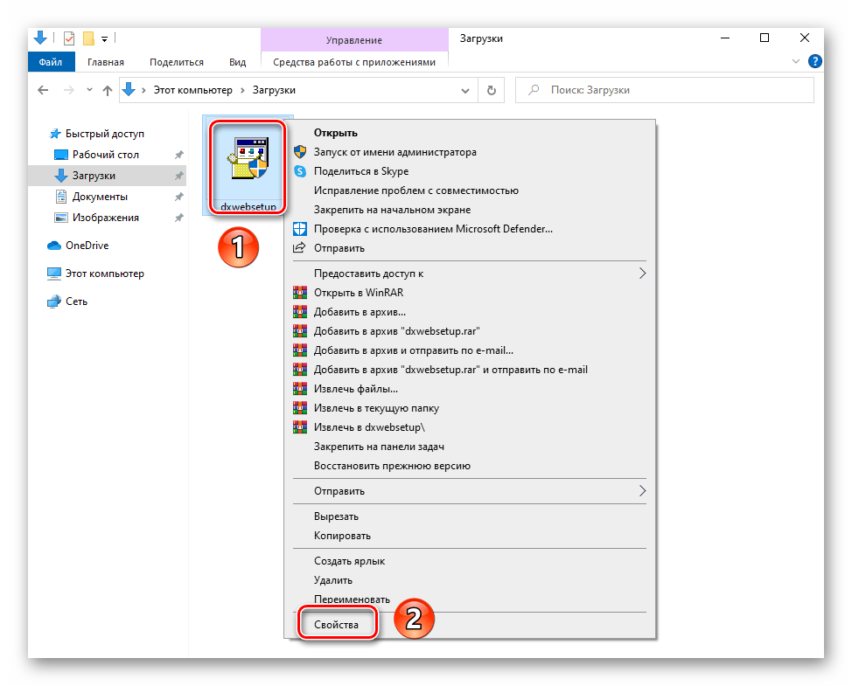Click Этот компьютер in the address path
This screenshot has height=686, width=852.
[x=193, y=90]
